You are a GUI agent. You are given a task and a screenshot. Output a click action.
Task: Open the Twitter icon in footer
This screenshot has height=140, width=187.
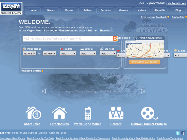[177, 133]
